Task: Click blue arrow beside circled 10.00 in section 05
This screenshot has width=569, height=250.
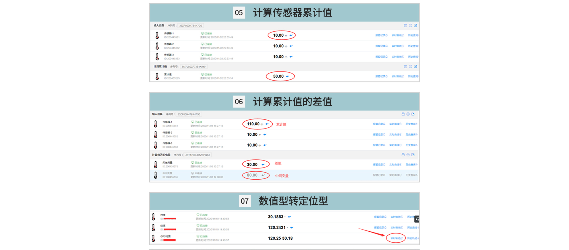Action: pos(291,35)
